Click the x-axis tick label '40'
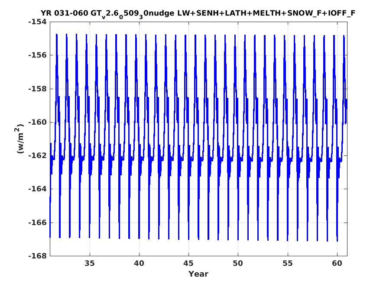 click(x=139, y=264)
